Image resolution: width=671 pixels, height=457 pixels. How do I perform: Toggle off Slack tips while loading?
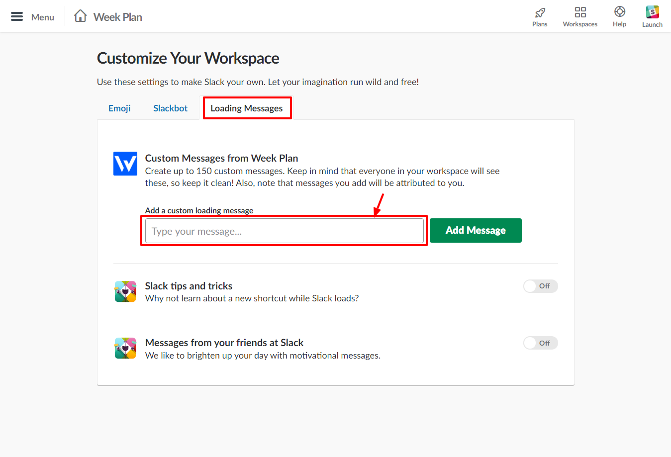click(x=540, y=286)
